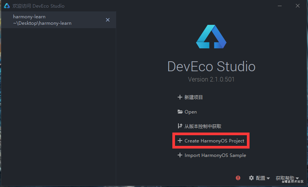Click the plus icon beside Import HarmonyOS Sample
The height and width of the screenshot is (187, 308).
tap(180, 155)
